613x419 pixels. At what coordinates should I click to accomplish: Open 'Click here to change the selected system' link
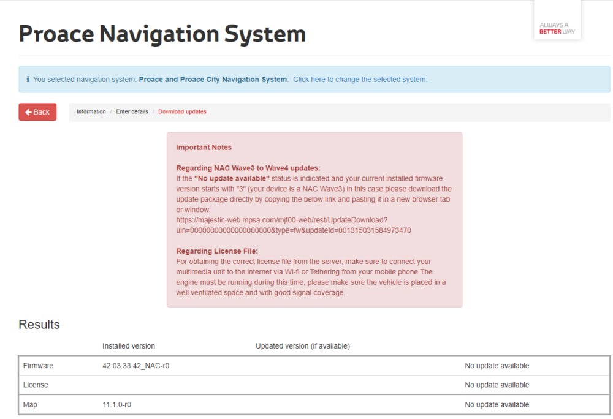[x=360, y=79]
